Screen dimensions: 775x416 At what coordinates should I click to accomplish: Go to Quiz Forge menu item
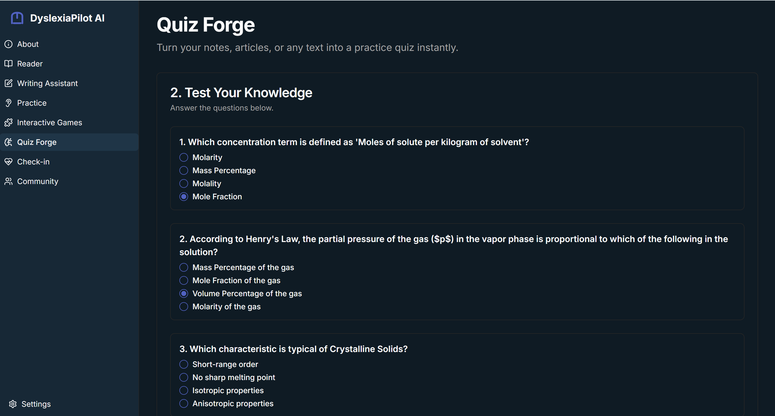tap(37, 142)
